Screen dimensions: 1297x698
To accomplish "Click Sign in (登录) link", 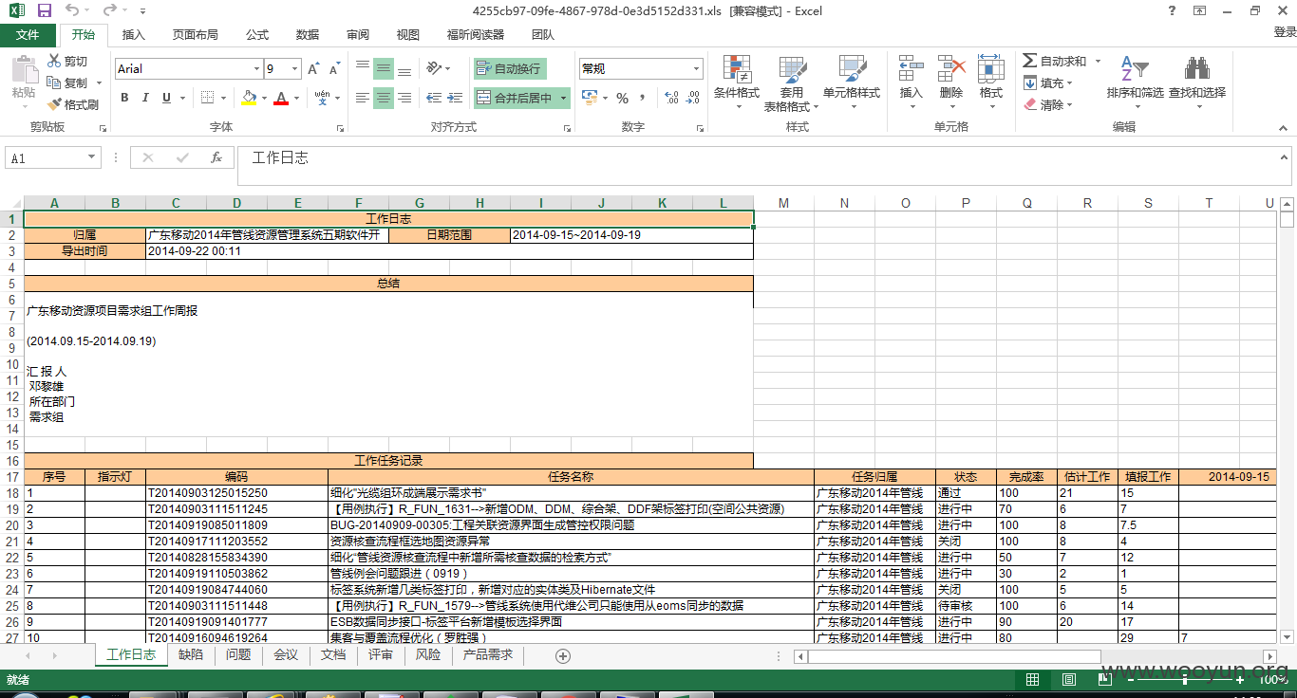I will point(1284,32).
